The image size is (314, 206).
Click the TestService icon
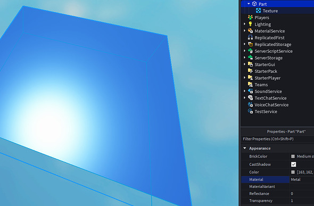250,111
